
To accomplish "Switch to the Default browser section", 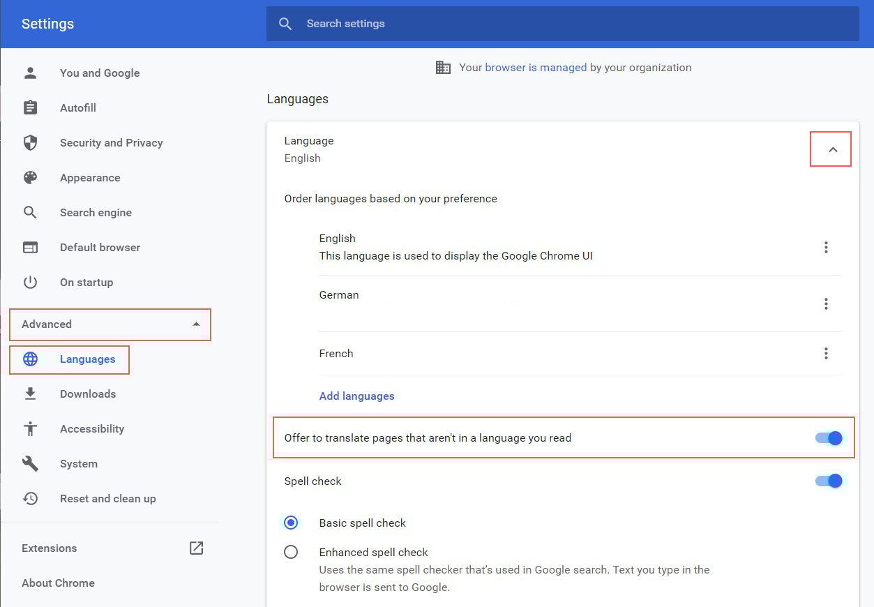I will point(100,247).
